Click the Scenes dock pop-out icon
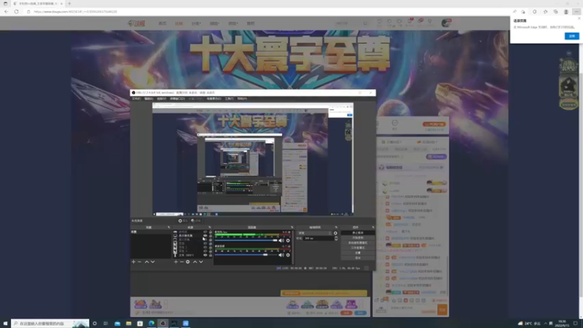Screen dimensions: 583x328 pos(169,227)
